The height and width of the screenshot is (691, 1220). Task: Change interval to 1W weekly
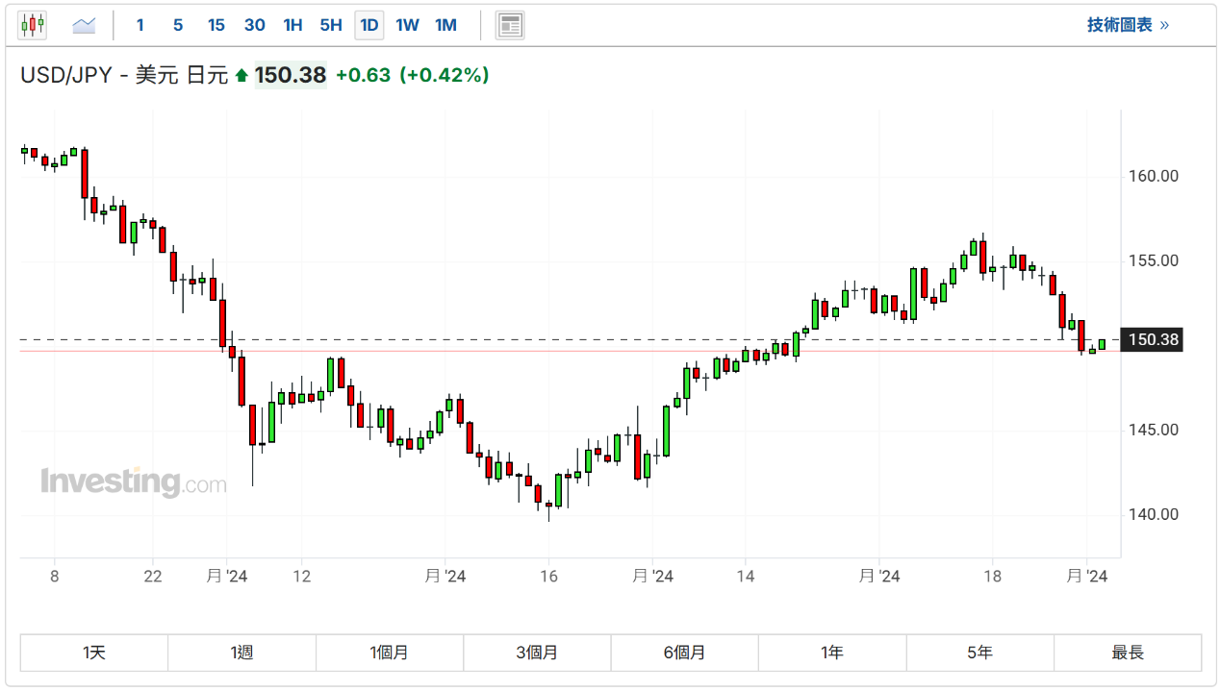[407, 25]
